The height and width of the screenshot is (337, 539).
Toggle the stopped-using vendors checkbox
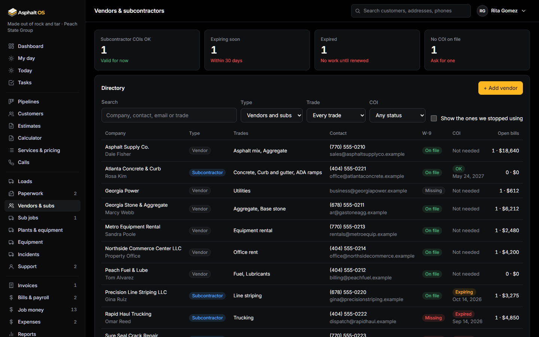click(x=434, y=118)
